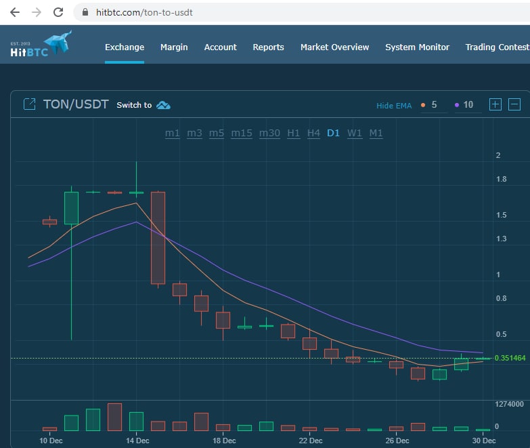Reload the page with the refresh icon
This screenshot has width=530, height=448.
coord(58,12)
